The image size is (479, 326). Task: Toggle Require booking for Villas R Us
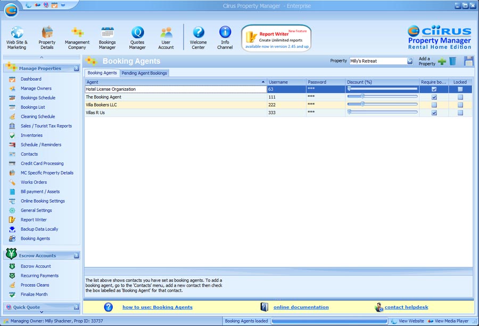pos(434,113)
